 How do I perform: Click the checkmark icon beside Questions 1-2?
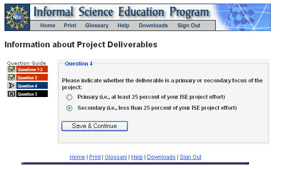12,69
